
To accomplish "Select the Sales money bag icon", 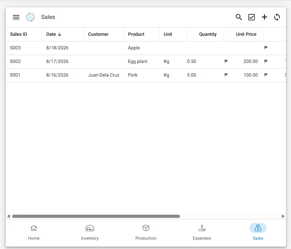I will 258,228.
